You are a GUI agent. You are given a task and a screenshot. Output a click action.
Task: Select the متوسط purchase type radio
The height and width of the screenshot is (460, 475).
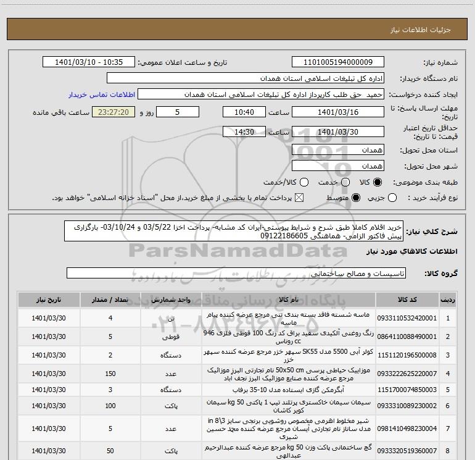[x=356, y=198]
